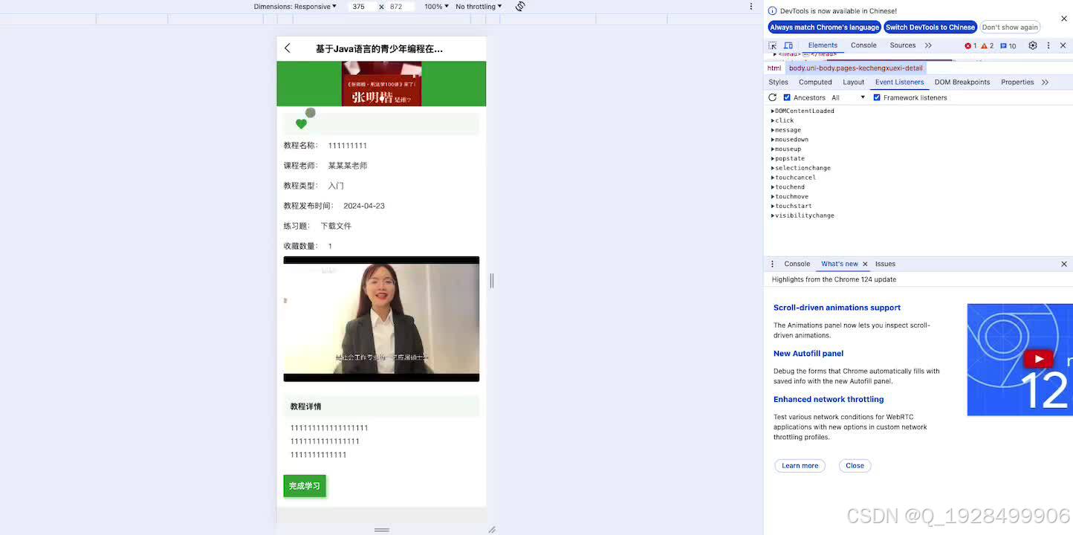Open the 100% zoom dropdown
Viewport: 1073px width, 535px height.
pos(436,7)
